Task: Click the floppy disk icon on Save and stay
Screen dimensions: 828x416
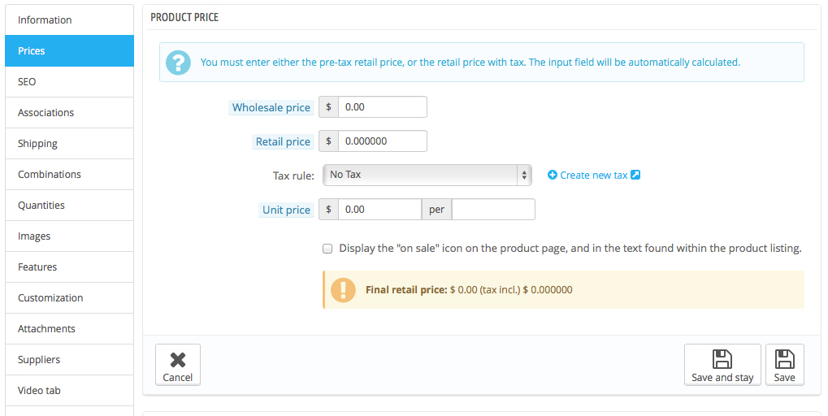Action: pyautogui.click(x=722, y=359)
